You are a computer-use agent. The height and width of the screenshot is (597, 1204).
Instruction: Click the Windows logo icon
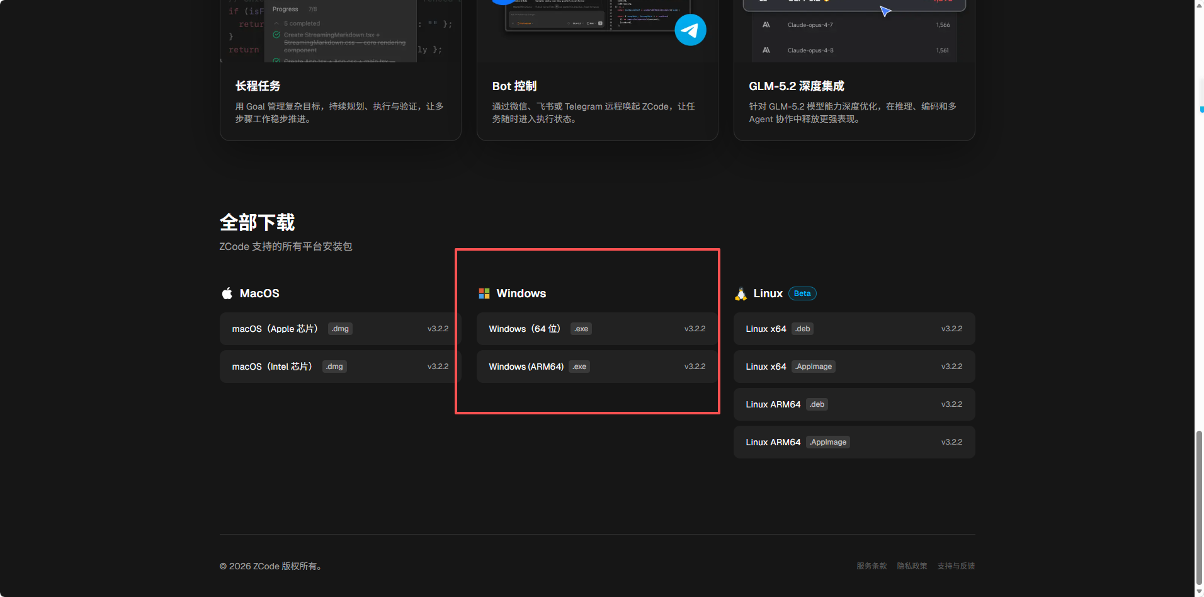pos(484,293)
